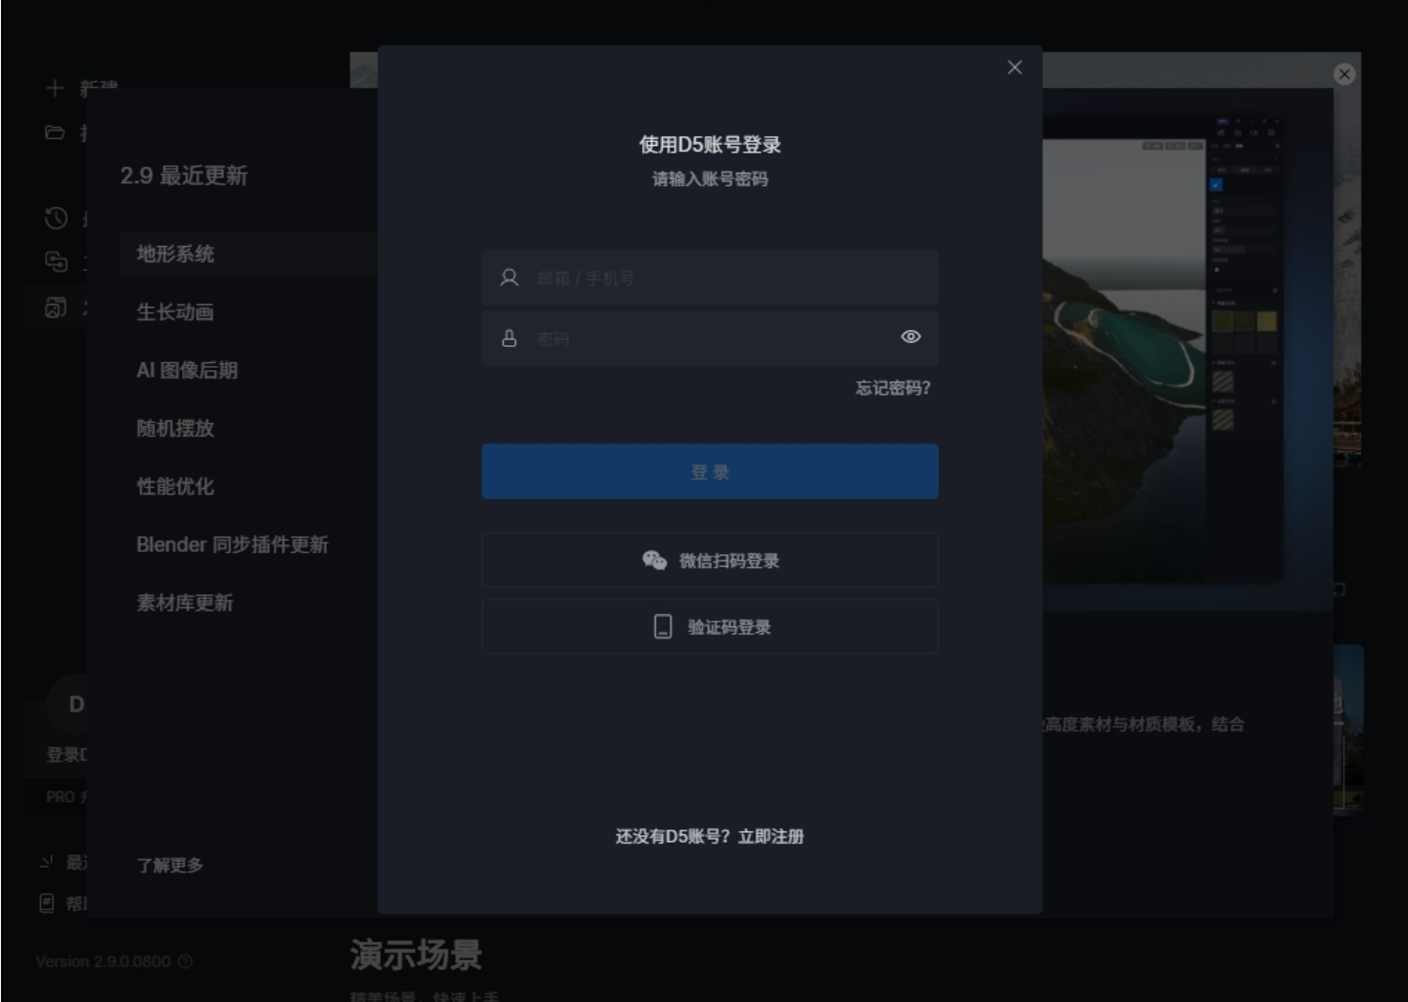Click the Version 2.9.0.0800 text
The image size is (1408, 1002).
[x=104, y=961]
